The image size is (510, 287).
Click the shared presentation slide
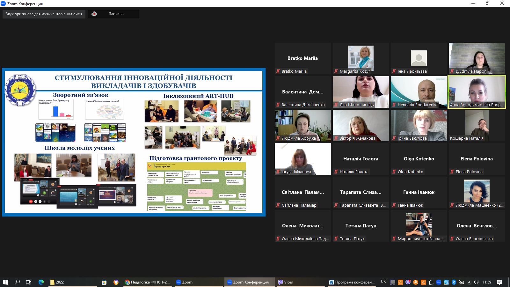[x=134, y=142]
